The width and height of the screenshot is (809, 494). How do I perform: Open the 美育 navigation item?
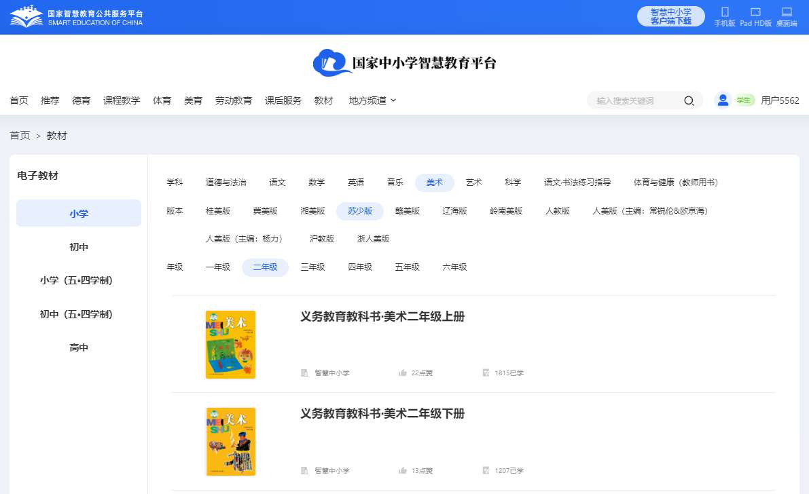pyautogui.click(x=193, y=100)
